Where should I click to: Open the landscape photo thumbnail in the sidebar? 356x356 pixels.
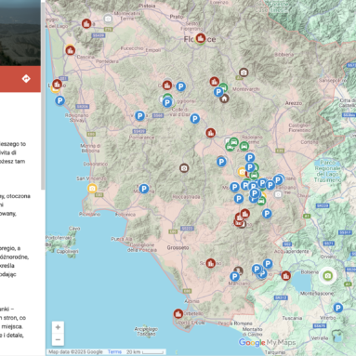point(20,33)
